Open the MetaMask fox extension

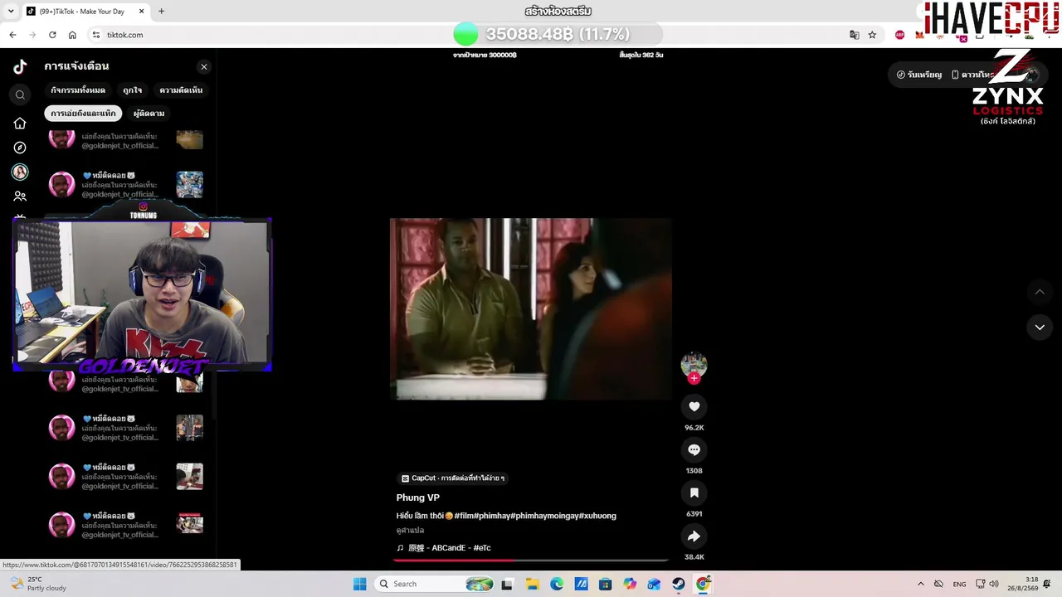click(x=919, y=35)
